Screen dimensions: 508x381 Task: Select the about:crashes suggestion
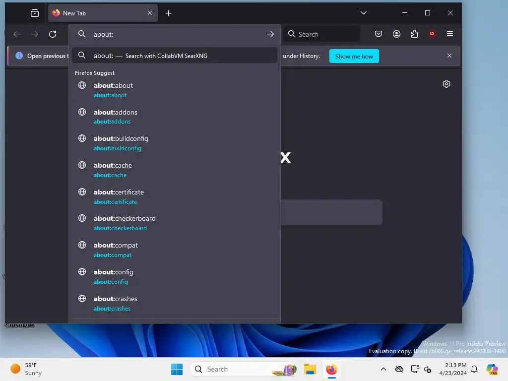[175, 303]
